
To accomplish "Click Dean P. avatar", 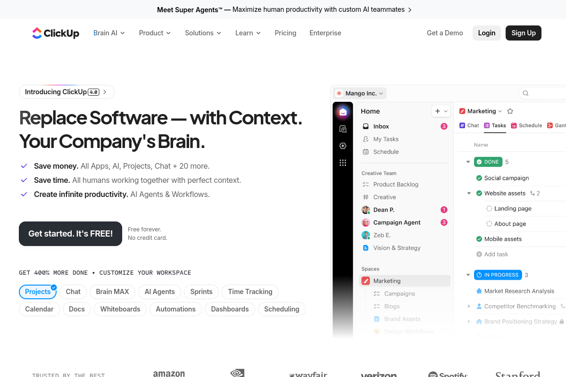I will (x=366, y=210).
